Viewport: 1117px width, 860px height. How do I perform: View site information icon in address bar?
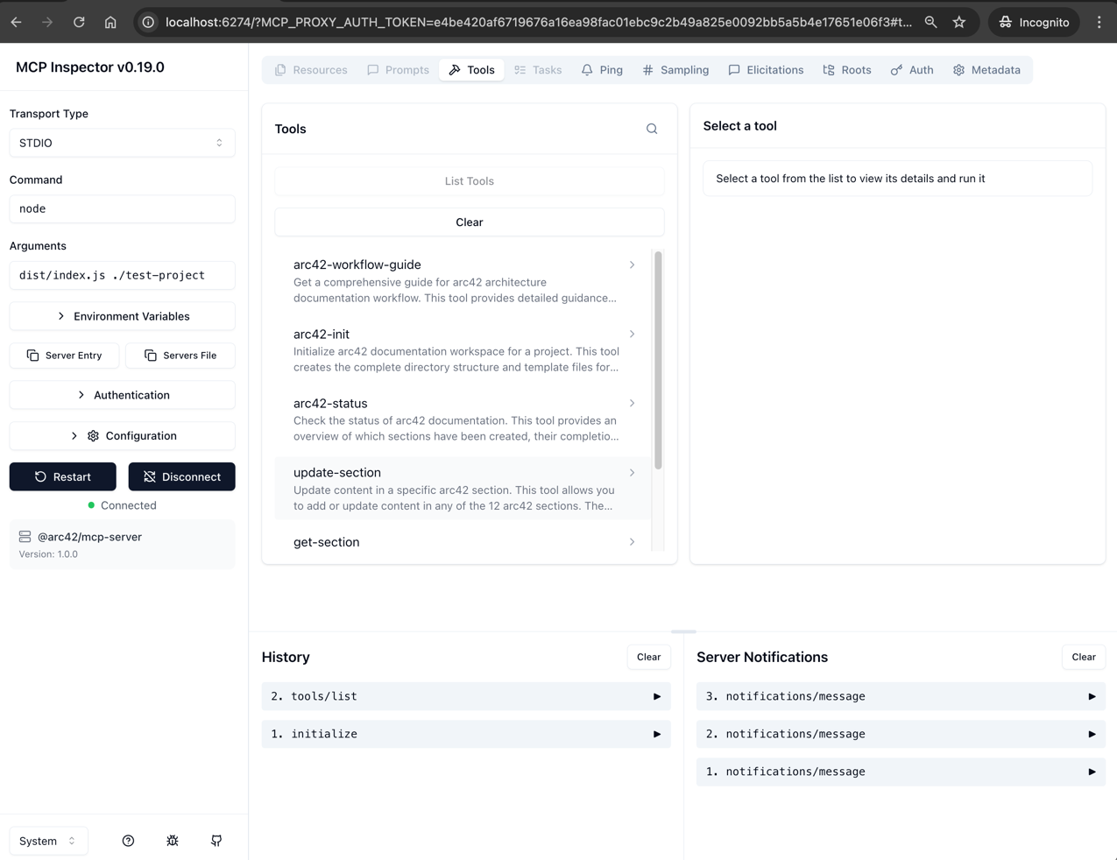click(148, 22)
